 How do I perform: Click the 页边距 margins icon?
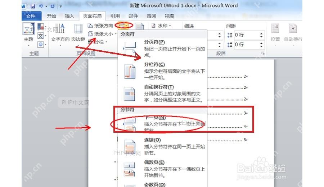point(78,28)
